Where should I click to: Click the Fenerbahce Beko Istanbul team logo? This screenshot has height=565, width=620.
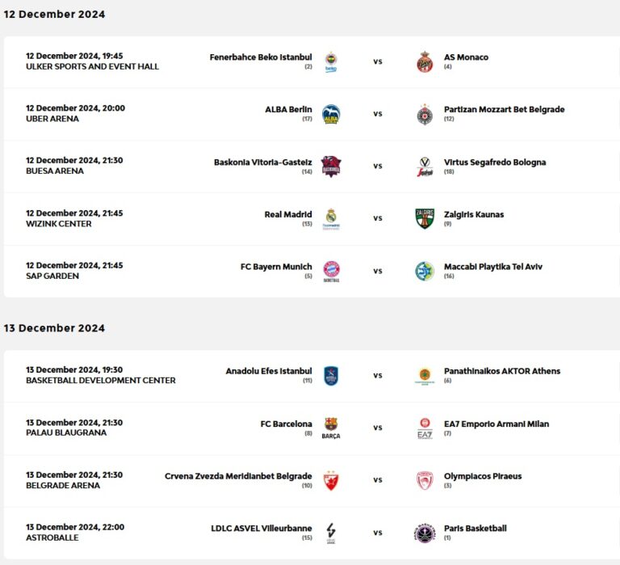point(331,61)
